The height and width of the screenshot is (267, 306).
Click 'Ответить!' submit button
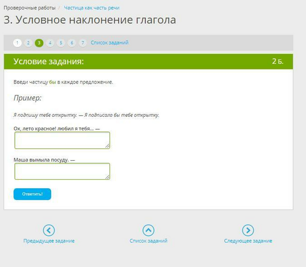(32, 194)
